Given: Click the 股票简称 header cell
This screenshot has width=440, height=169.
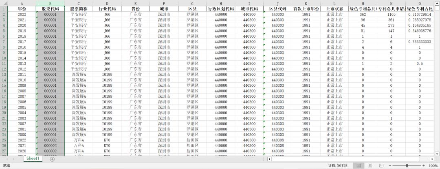Looking at the screenshot, I should point(79,9).
